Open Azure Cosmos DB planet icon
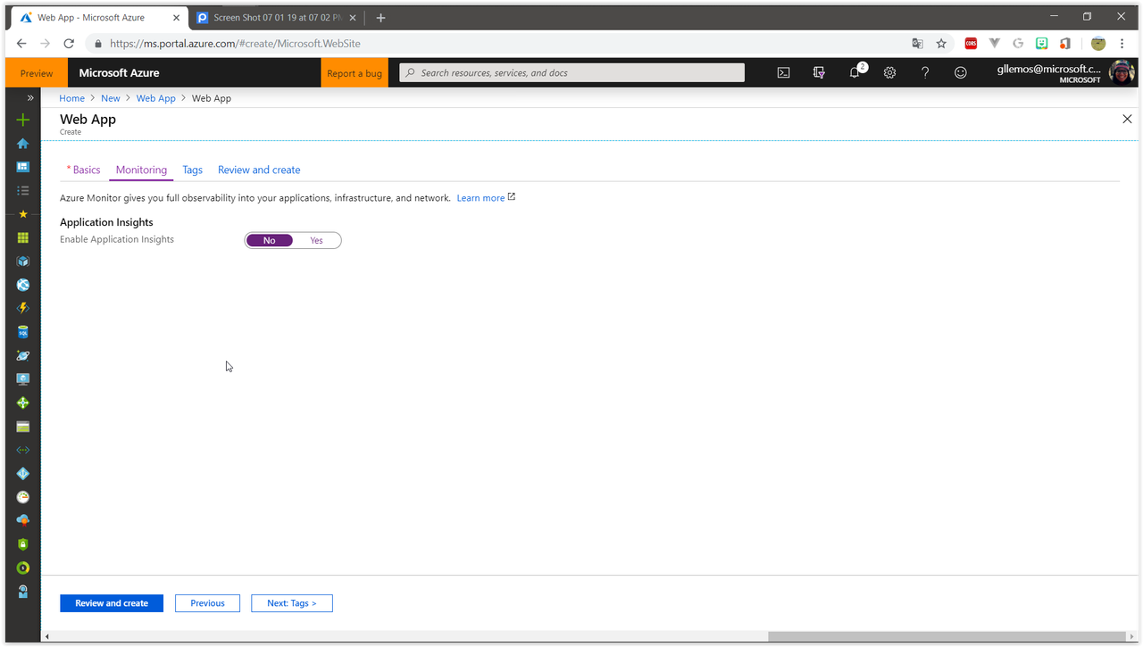Screen dimensions: 1143x647 tap(23, 355)
